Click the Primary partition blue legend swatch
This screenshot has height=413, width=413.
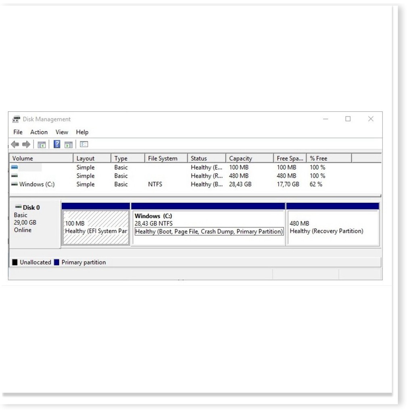coord(56,263)
